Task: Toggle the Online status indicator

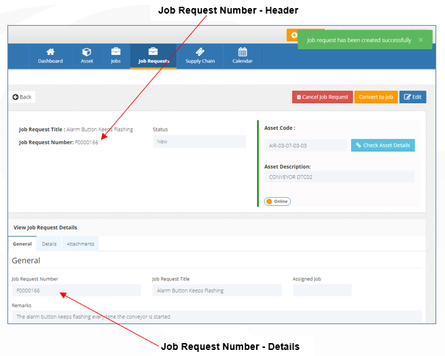Action: (277, 201)
